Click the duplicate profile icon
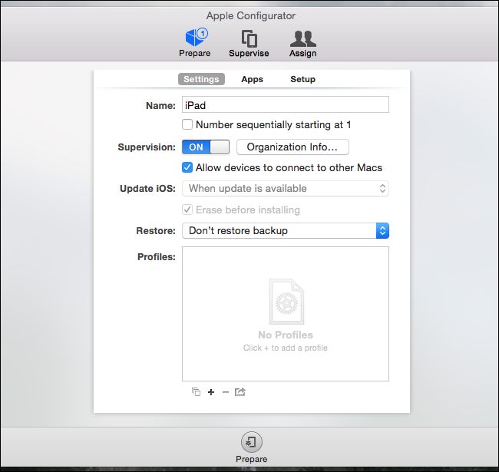The height and width of the screenshot is (472, 499). pyautogui.click(x=196, y=392)
